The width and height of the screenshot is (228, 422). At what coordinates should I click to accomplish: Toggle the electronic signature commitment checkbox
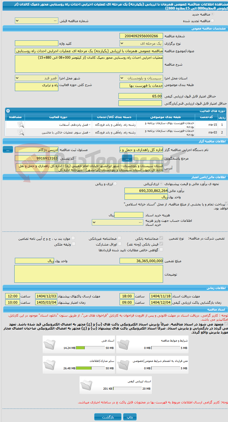pyautogui.click(x=226, y=324)
